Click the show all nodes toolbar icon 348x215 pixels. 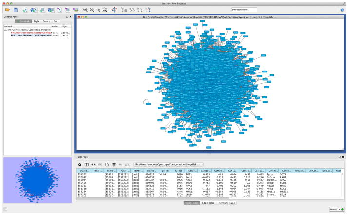tap(140, 10)
